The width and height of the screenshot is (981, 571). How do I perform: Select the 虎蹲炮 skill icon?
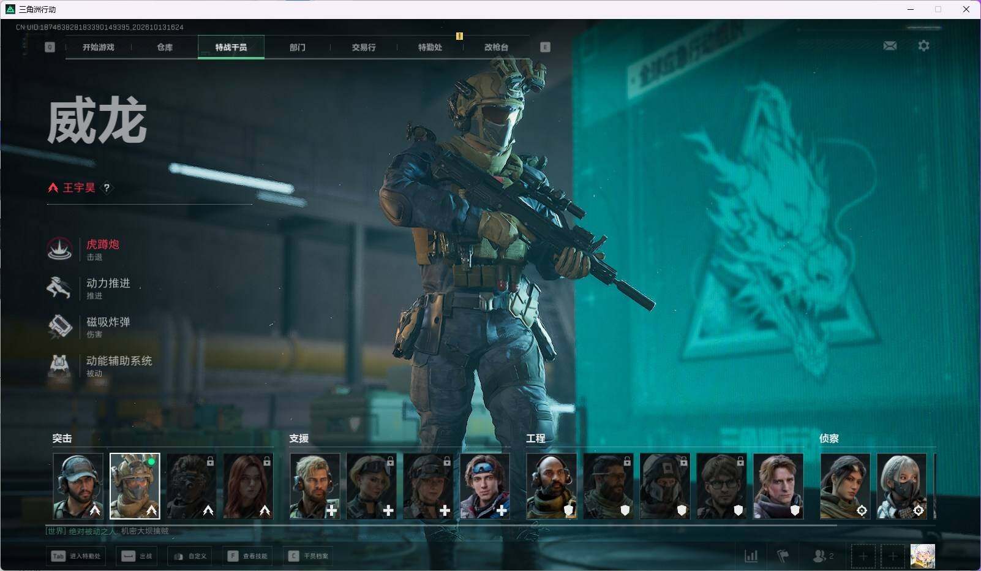[59, 249]
